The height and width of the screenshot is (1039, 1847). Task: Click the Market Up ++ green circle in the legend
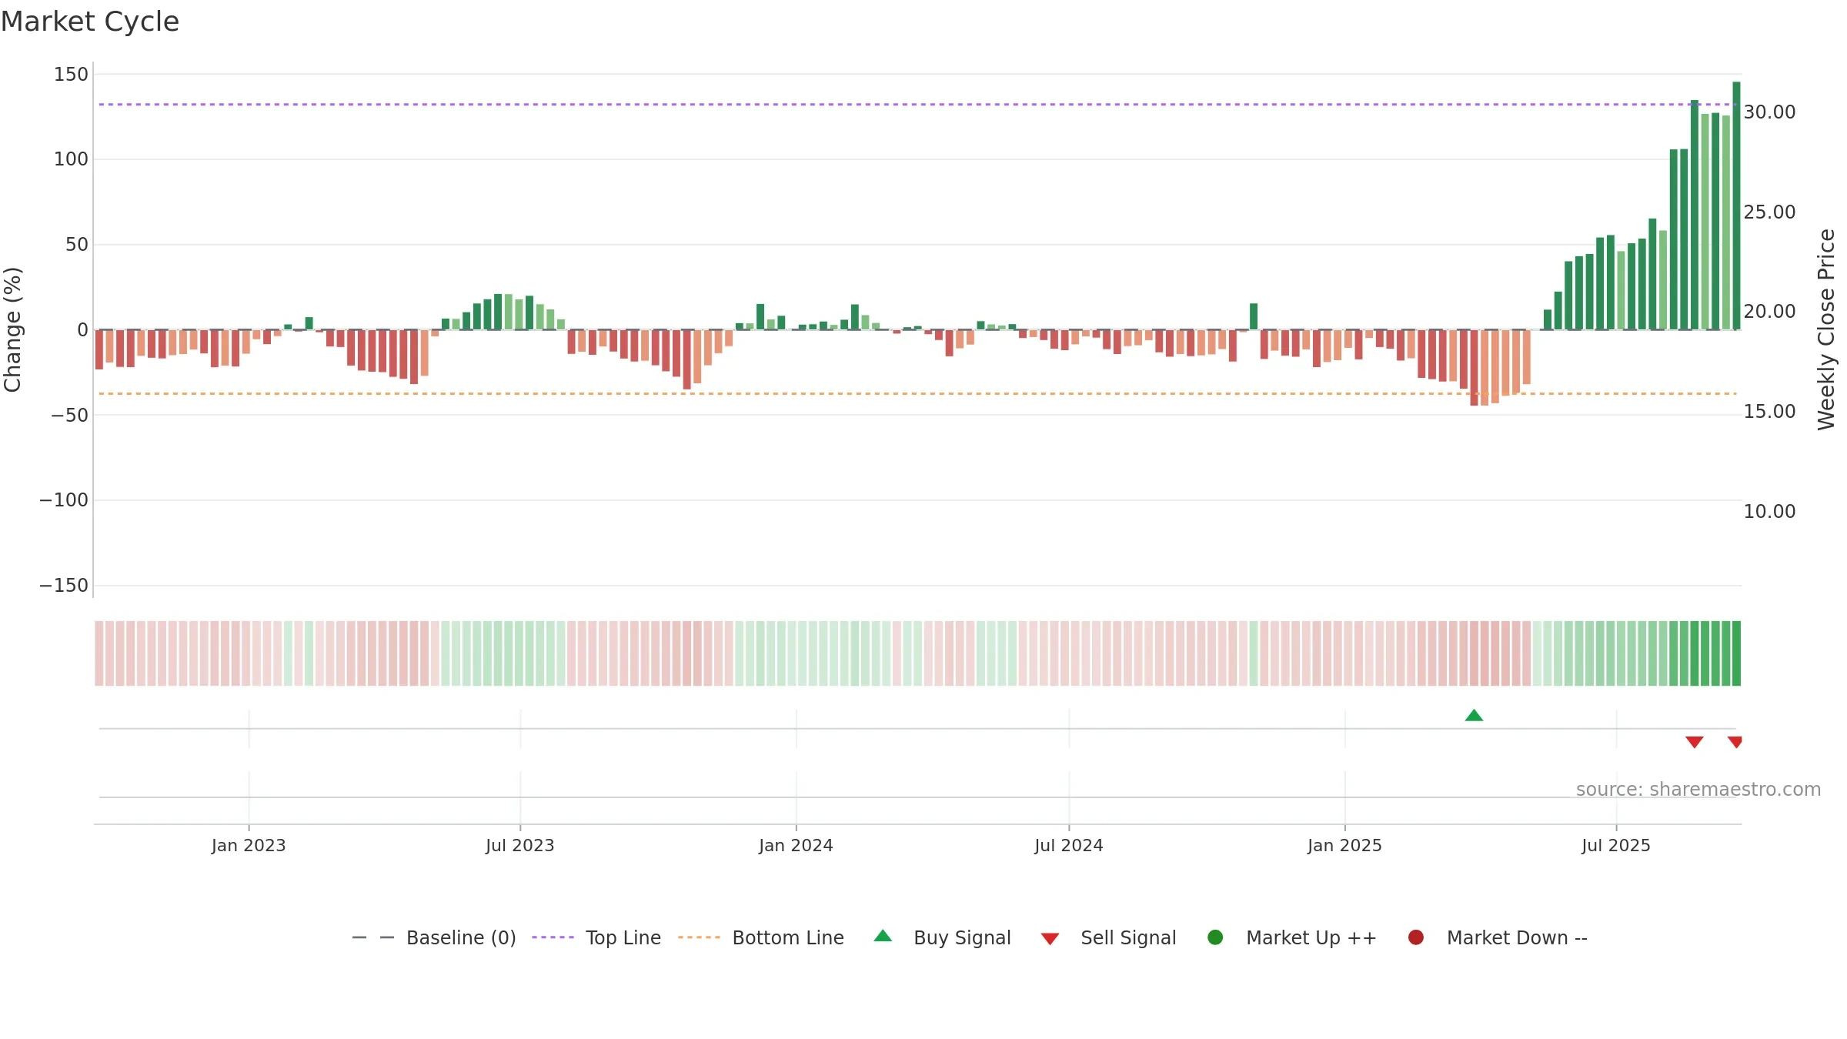(x=1215, y=937)
